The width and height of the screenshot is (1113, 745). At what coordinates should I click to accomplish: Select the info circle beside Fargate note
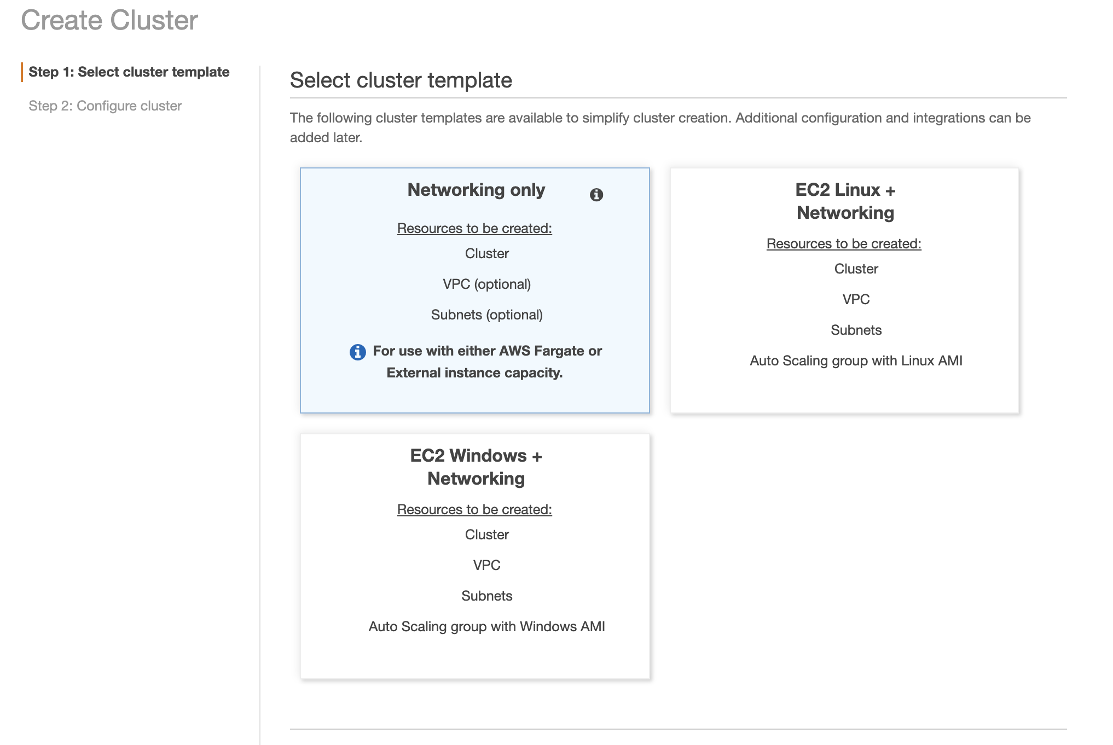pos(357,353)
